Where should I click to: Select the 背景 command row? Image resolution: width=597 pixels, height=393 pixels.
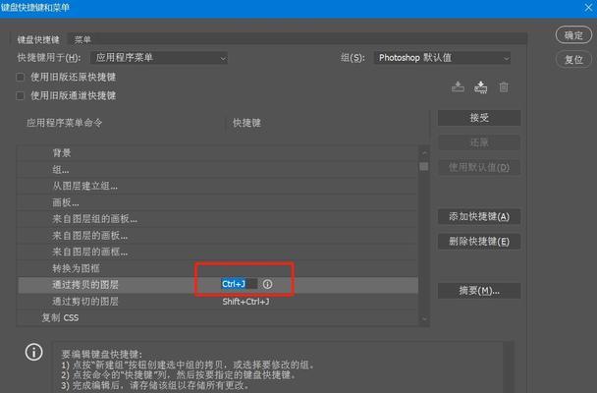(x=218, y=153)
